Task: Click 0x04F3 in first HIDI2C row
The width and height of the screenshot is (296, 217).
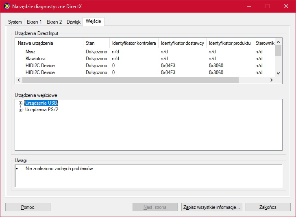Action: pyautogui.click(x=168, y=66)
